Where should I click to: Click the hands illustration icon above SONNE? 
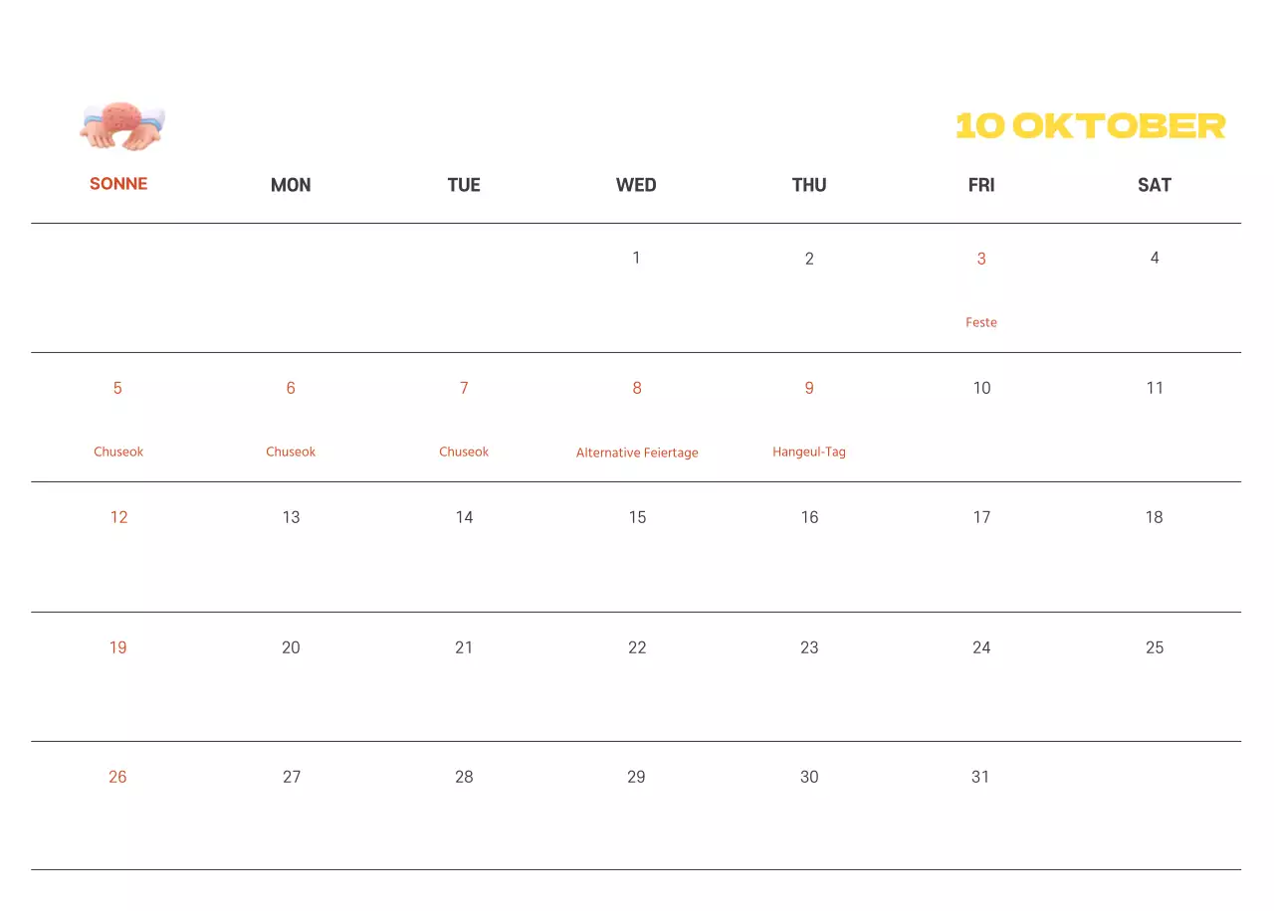[122, 126]
